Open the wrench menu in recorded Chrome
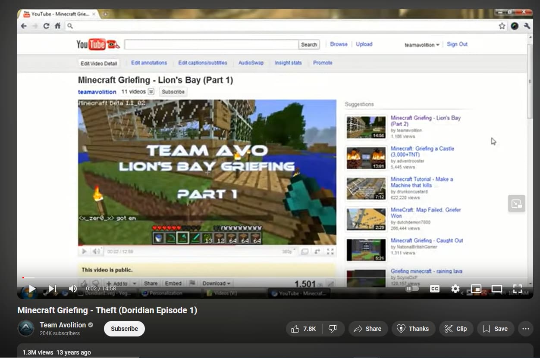This screenshot has width=540, height=358. (x=527, y=26)
